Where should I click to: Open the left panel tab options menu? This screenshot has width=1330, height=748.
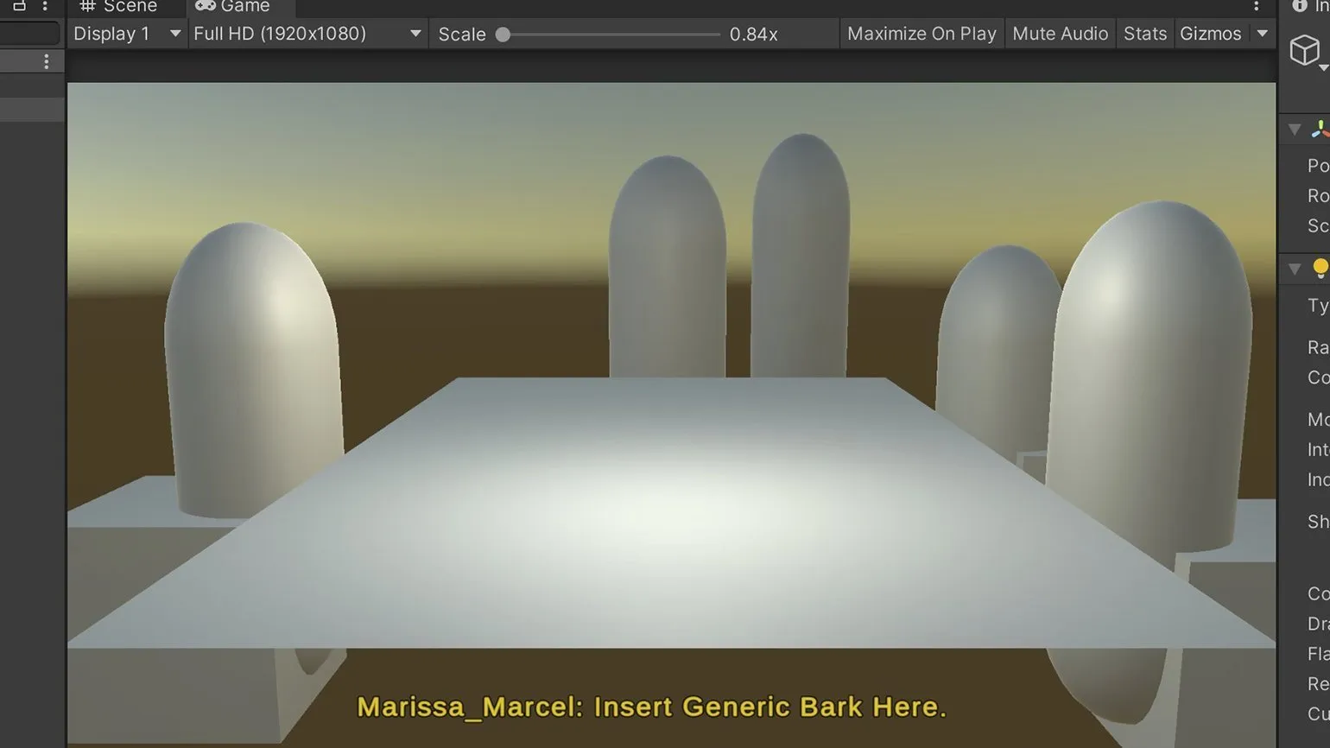pyautogui.click(x=44, y=5)
